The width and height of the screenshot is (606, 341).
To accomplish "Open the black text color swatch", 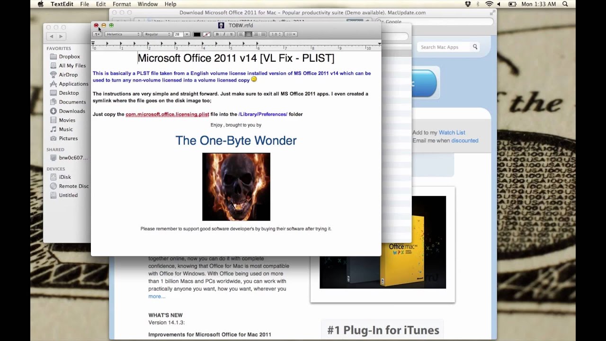I will (197, 34).
